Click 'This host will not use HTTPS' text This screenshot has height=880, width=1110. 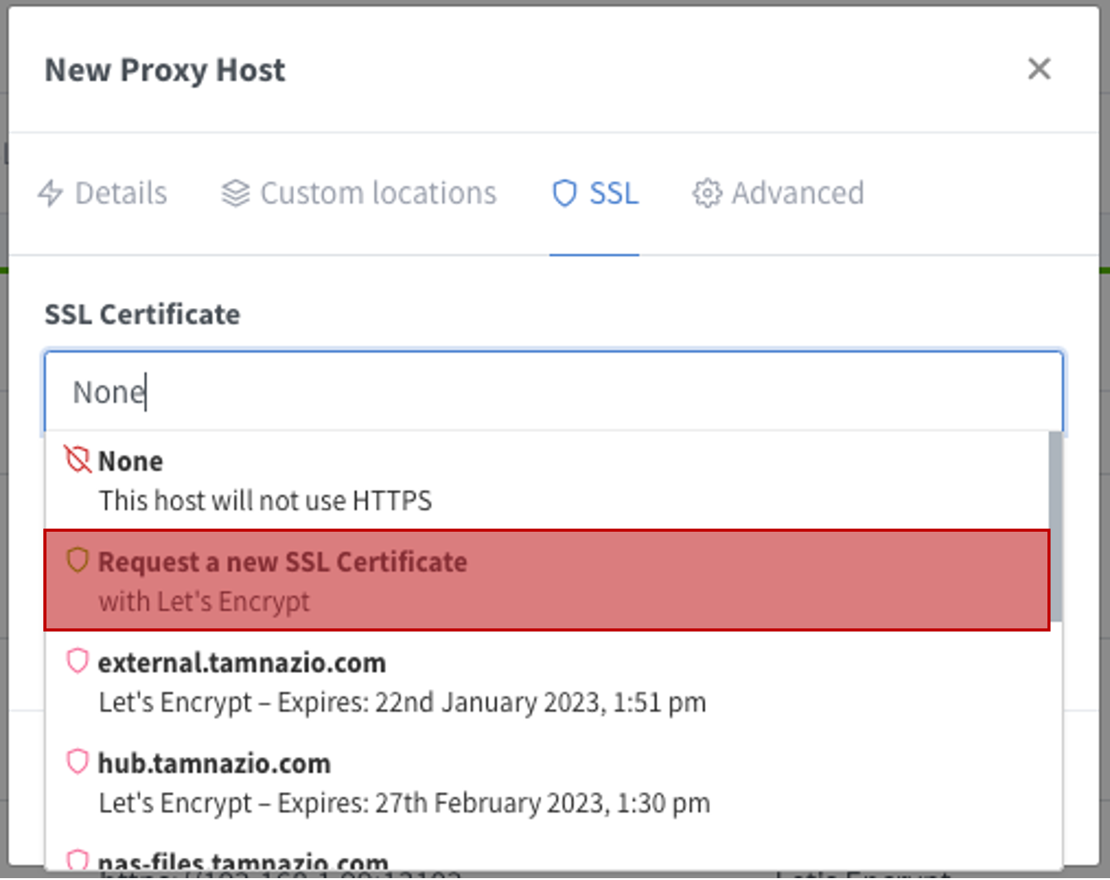[266, 501]
